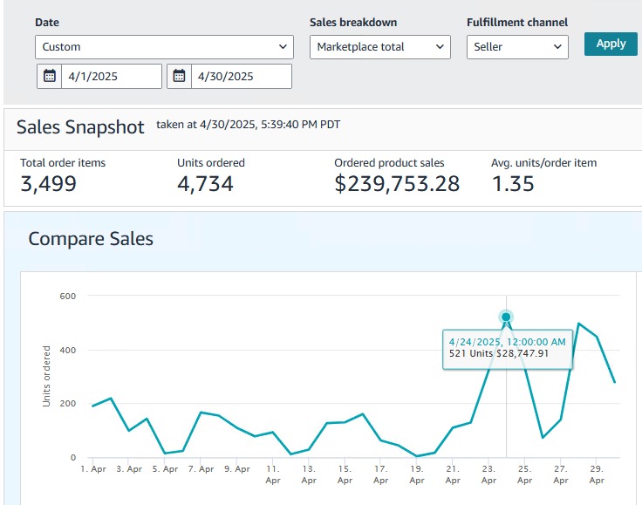This screenshot has height=505, width=642.
Task: Expand the Sales breakdown Marketplace total dropdown
Action: coord(380,47)
